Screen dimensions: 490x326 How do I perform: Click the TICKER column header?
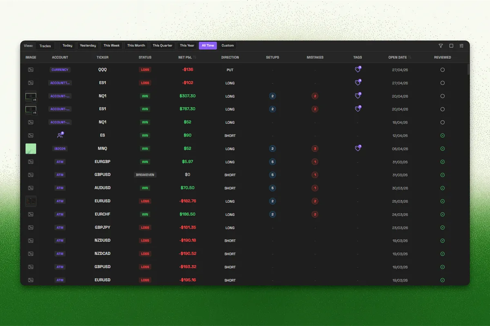coord(102,57)
